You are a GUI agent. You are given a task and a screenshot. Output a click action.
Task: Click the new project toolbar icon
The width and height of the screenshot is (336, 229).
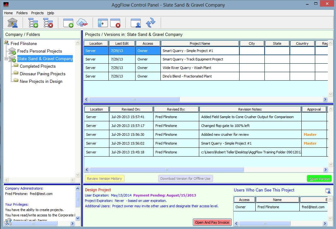coord(68,23)
